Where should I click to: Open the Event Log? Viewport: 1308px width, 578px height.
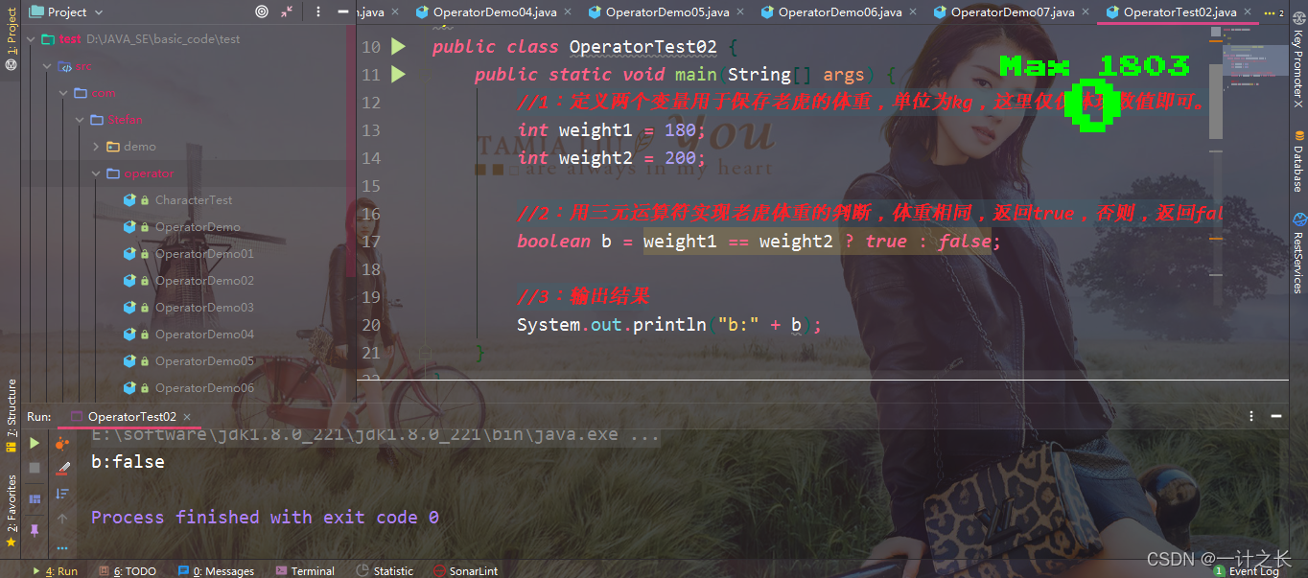tap(1246, 570)
